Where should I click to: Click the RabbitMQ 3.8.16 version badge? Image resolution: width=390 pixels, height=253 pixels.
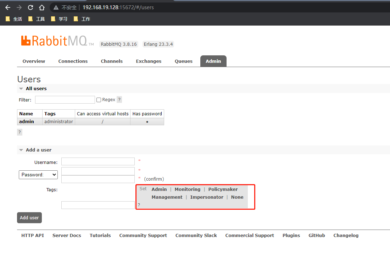[x=119, y=44]
